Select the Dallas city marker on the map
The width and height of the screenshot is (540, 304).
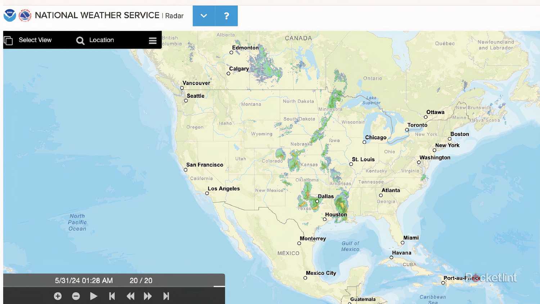(x=317, y=201)
